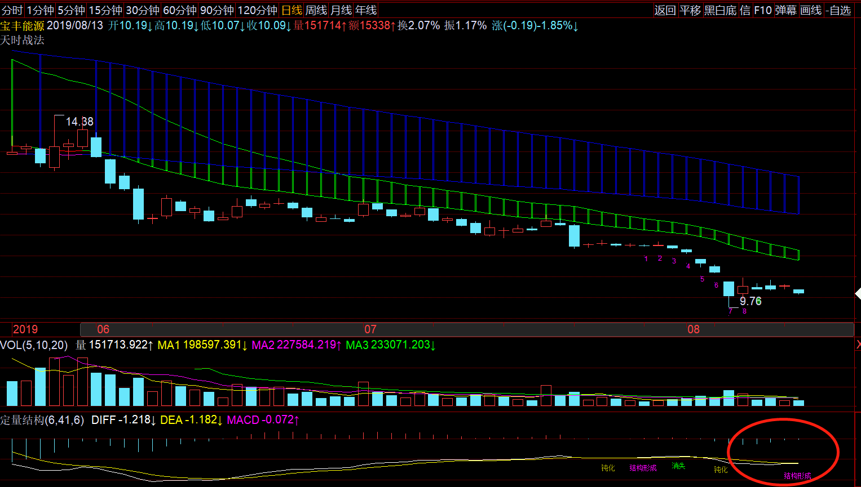This screenshot has width=861, height=487.
Task: Select the 15分钟 timeframe
Action: click(x=105, y=10)
